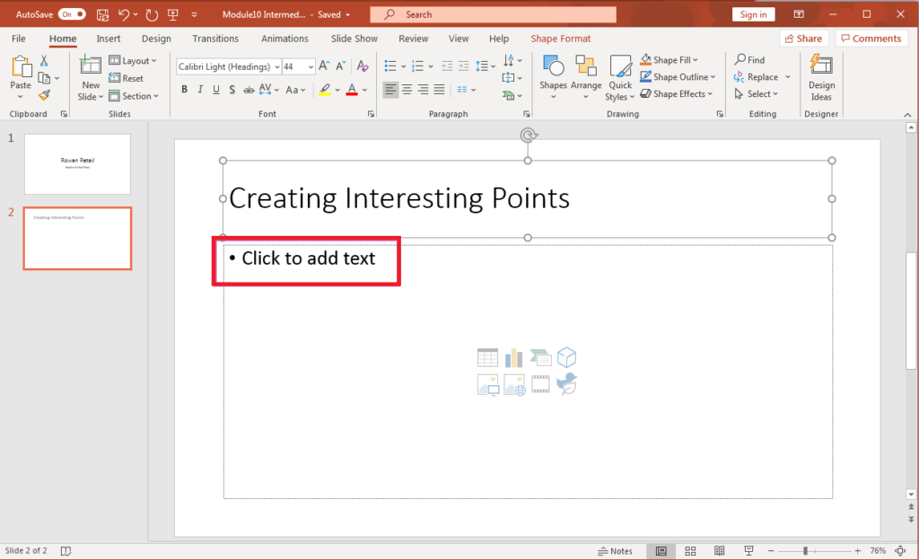The height and width of the screenshot is (560, 919).
Task: Insert picture from device placeholder icon
Action: pyautogui.click(x=487, y=385)
